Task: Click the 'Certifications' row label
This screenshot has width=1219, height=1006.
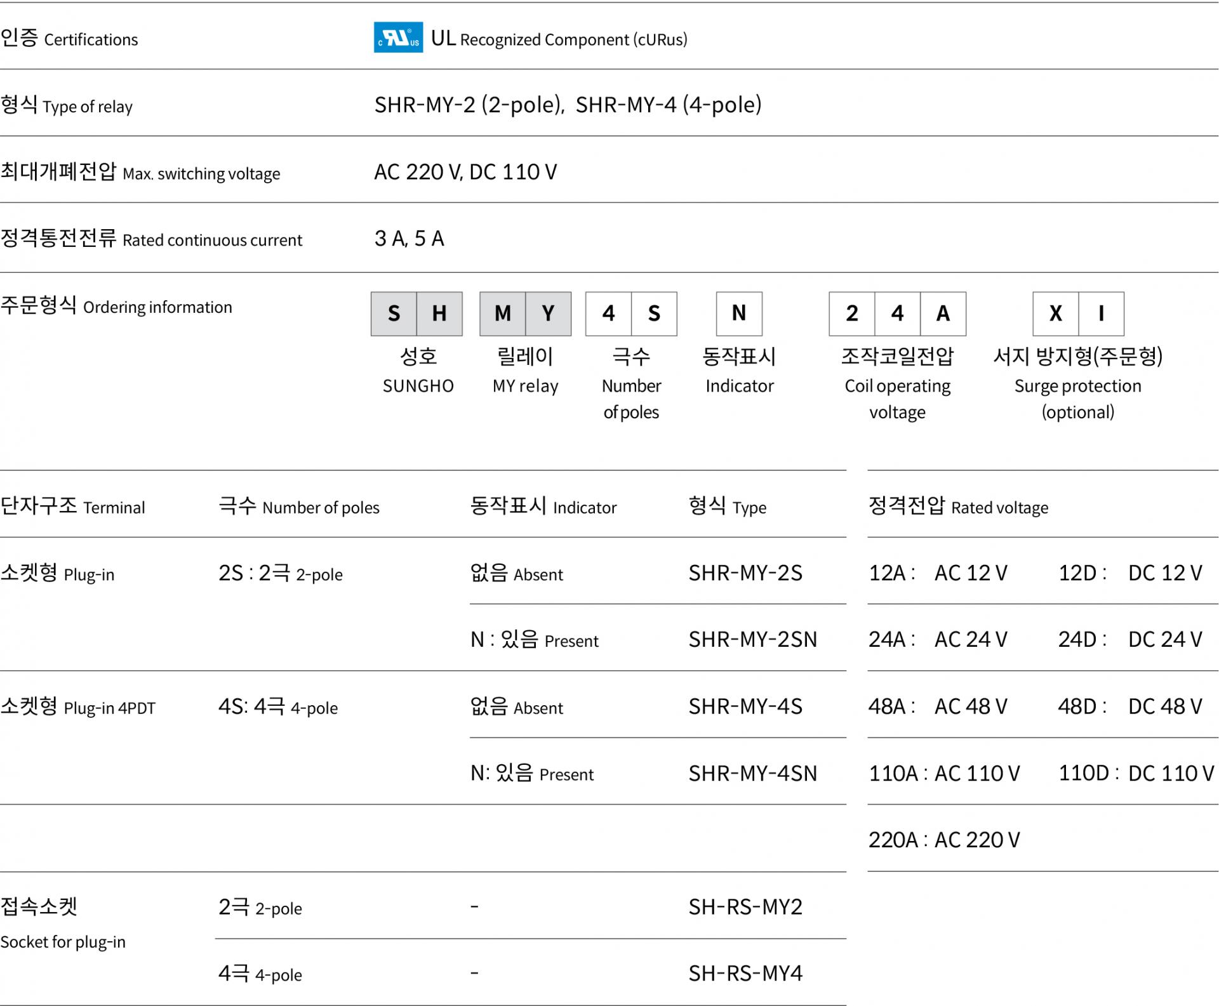Action: point(69,39)
